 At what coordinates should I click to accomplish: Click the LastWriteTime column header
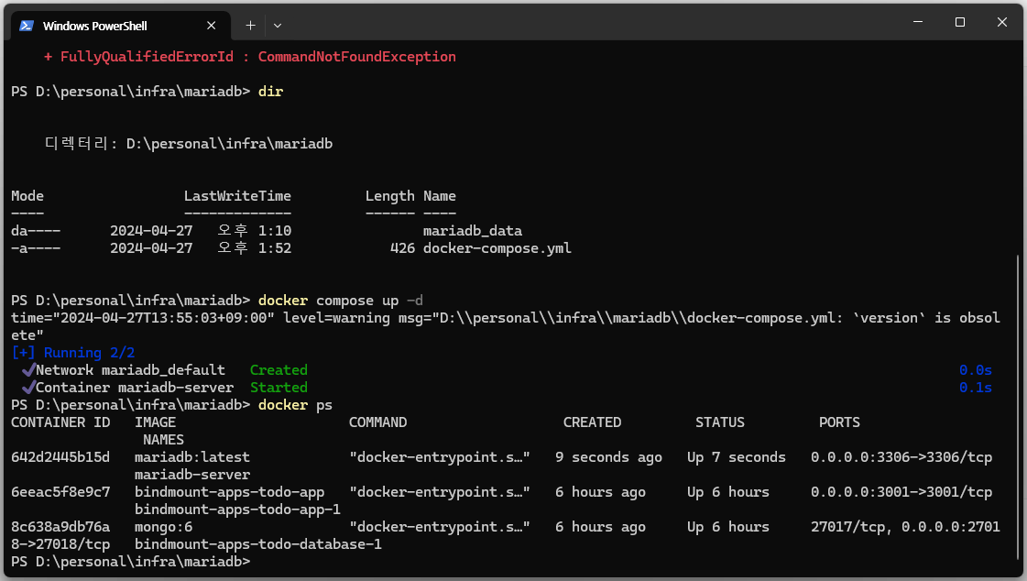pos(237,196)
